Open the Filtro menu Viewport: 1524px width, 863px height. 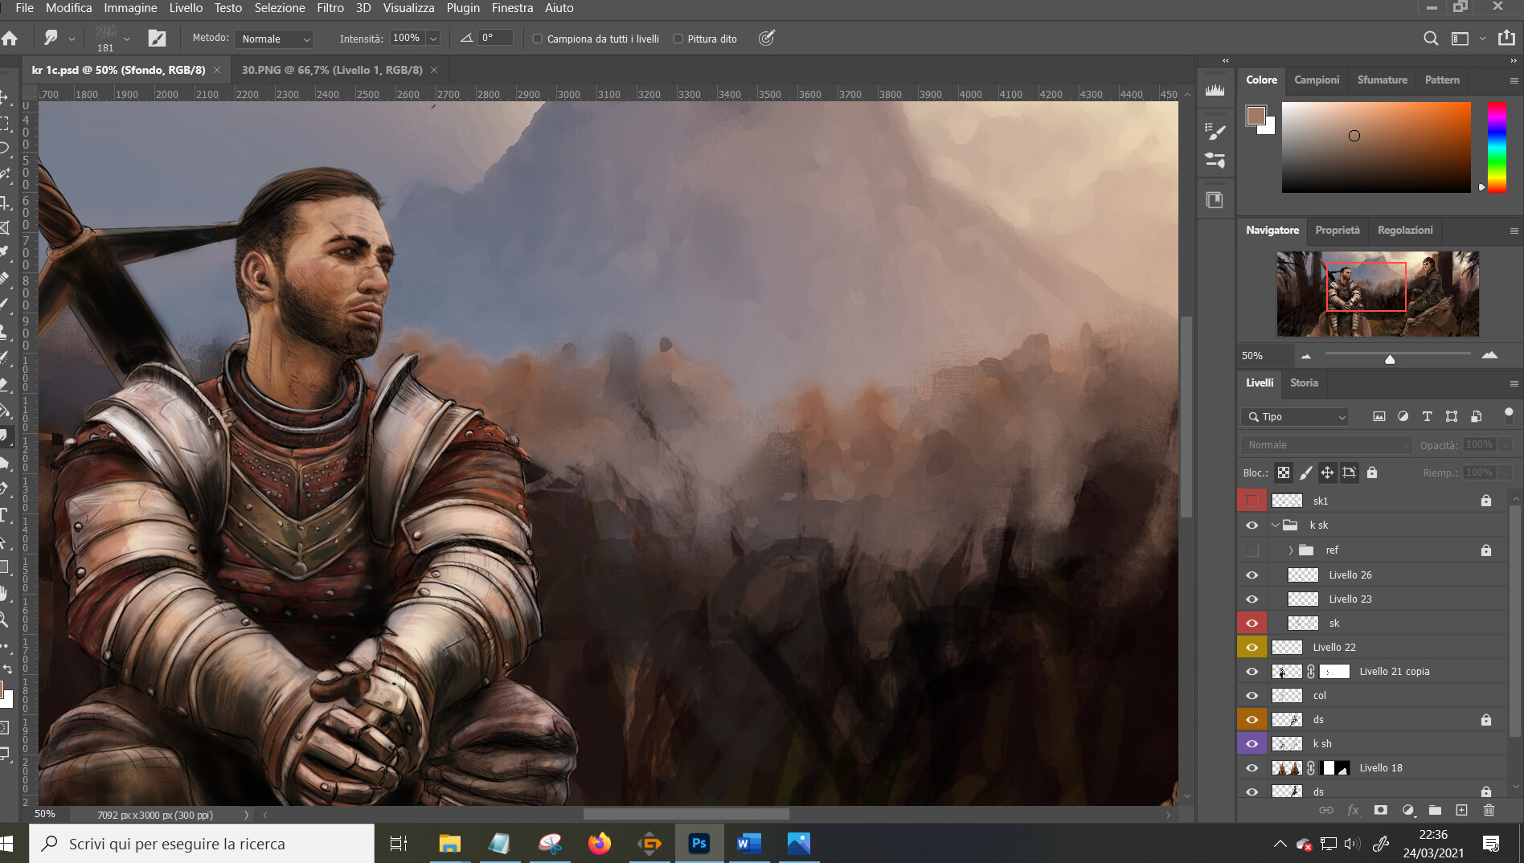pos(330,8)
